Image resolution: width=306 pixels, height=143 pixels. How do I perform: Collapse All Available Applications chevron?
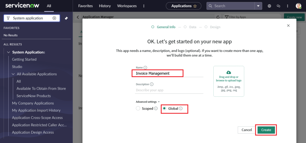(x=13, y=74)
